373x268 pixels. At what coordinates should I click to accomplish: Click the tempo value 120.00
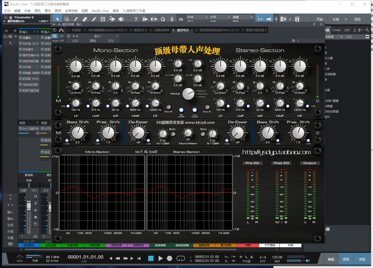point(277,257)
